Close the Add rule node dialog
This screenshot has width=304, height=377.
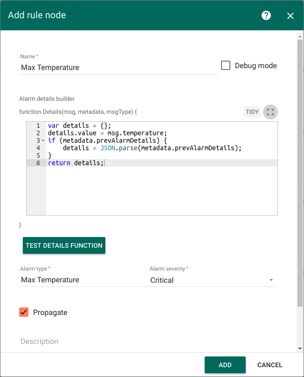[x=290, y=16]
